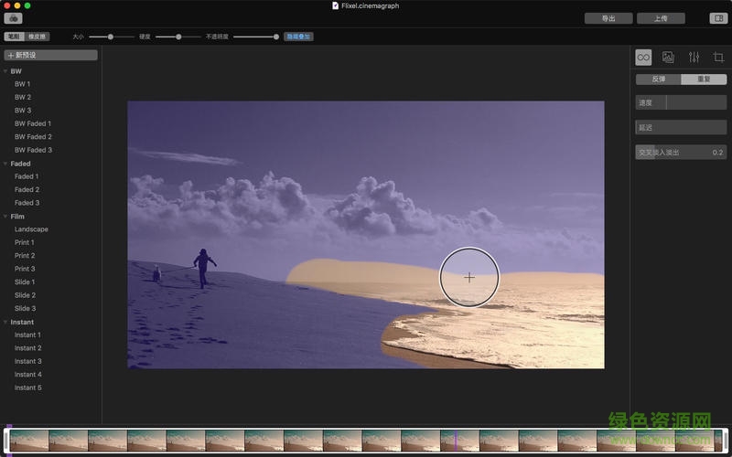This screenshot has width=732, height=457.
Task: Click the plus icon on 新预设
Action: coord(11,56)
